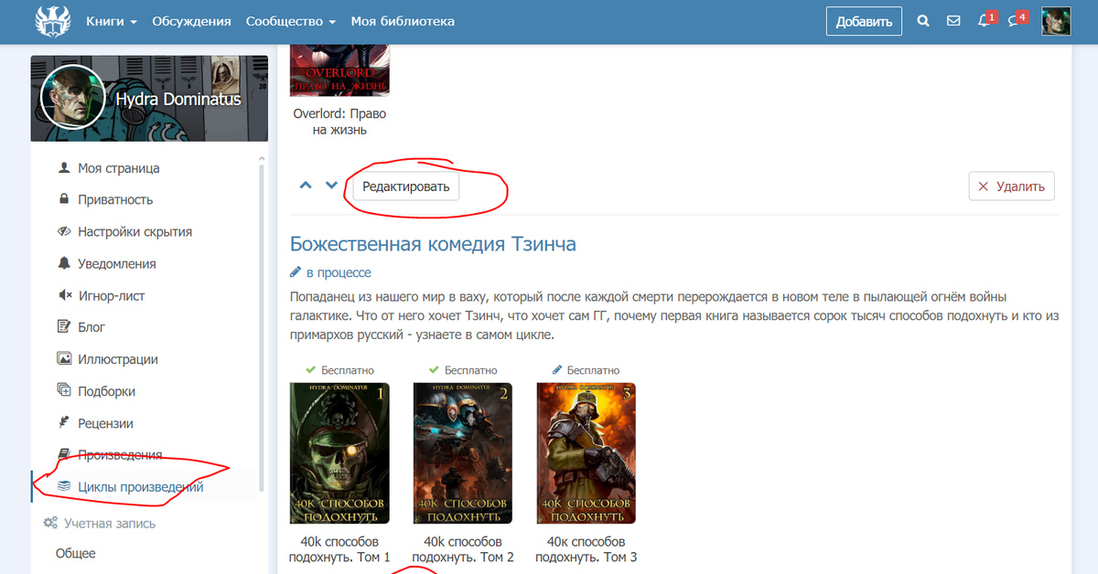
Task: Click Hydra Dominatus round avatar in sidebar
Action: [x=74, y=98]
